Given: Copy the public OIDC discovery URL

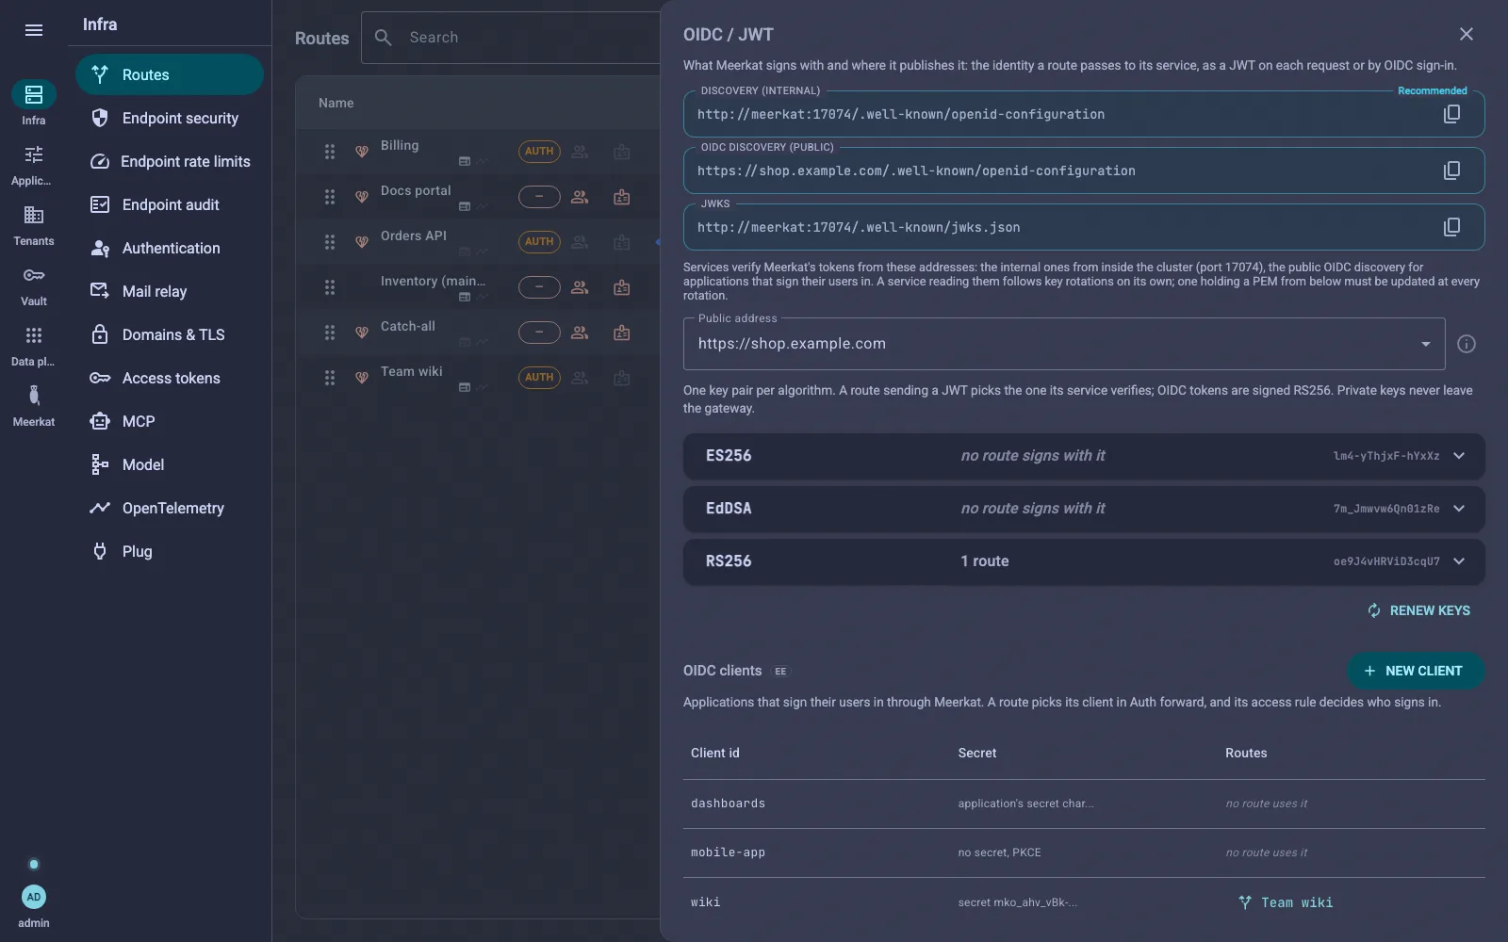Looking at the screenshot, I should click(1451, 171).
